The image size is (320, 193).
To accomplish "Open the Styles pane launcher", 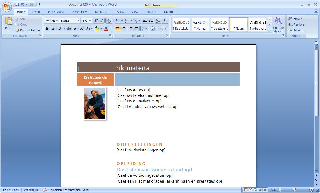I will (x=283, y=35).
